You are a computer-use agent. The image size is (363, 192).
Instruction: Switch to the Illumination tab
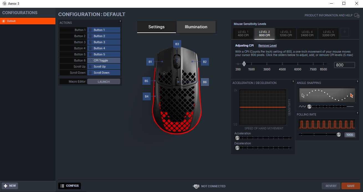(196, 27)
